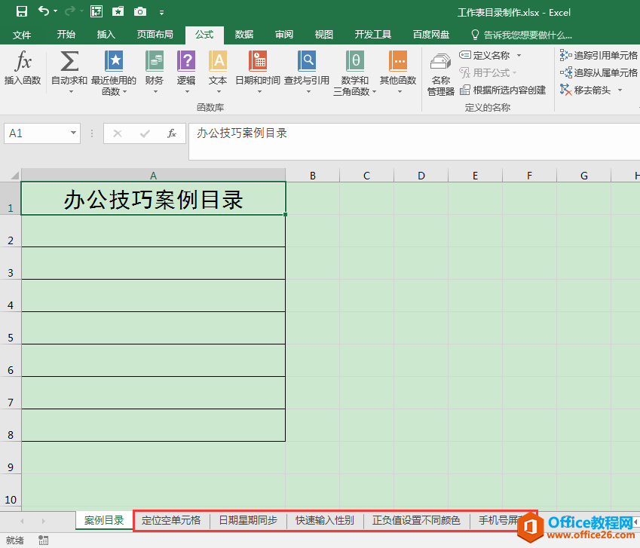Open 最近使用的函数 star book icon
Screen dimensions: 640x548
pyautogui.click(x=114, y=61)
